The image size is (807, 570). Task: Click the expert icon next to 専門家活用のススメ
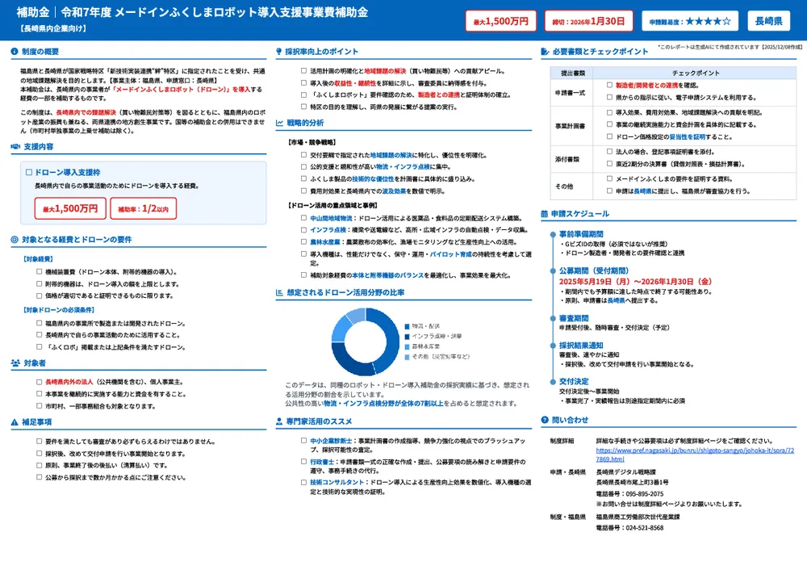(x=278, y=423)
